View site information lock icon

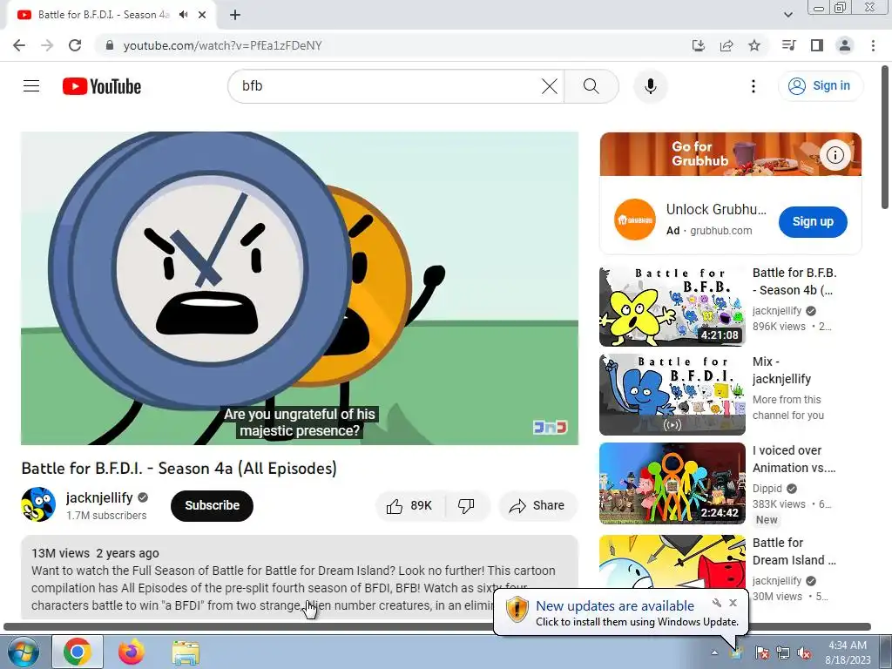(110, 45)
